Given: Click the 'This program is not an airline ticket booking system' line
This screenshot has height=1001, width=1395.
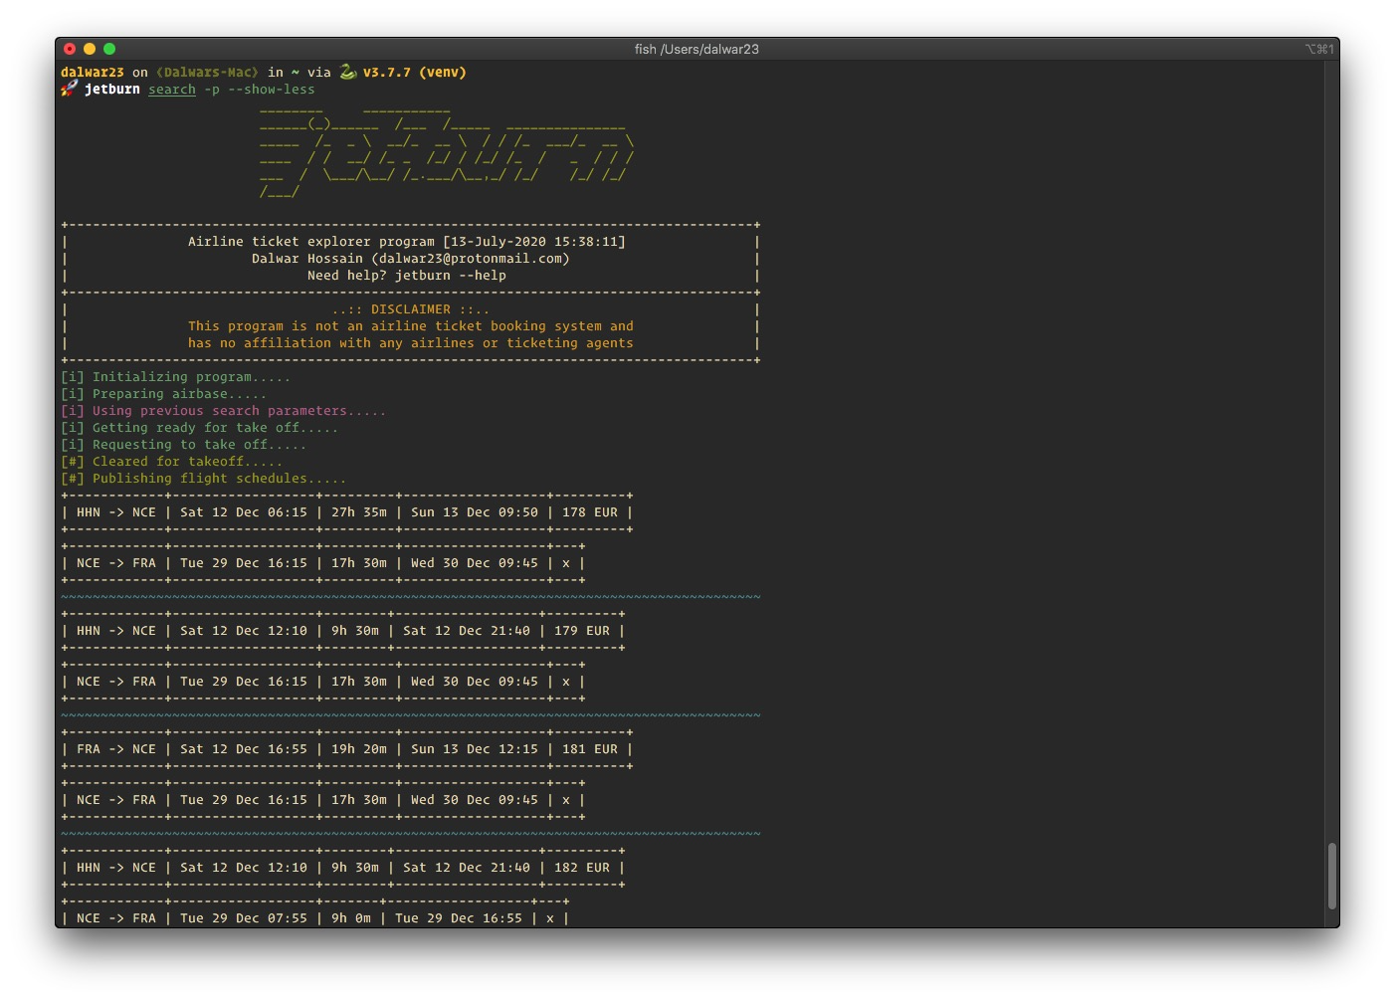Looking at the screenshot, I should 411,326.
